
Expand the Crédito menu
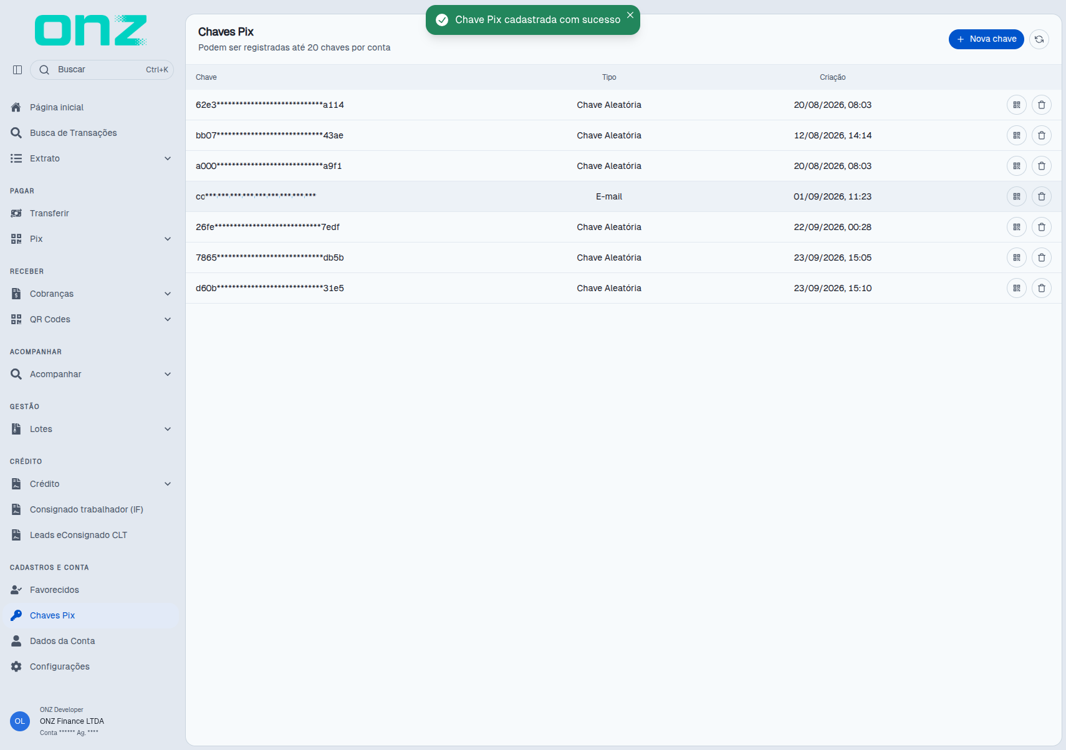click(x=91, y=484)
